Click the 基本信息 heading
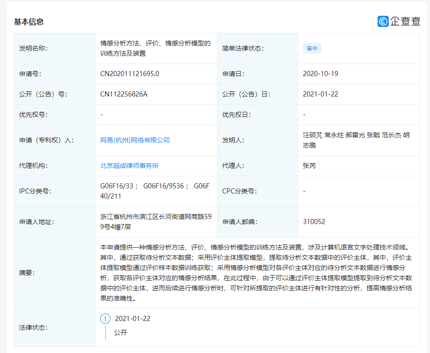430x353 pixels. click(29, 22)
